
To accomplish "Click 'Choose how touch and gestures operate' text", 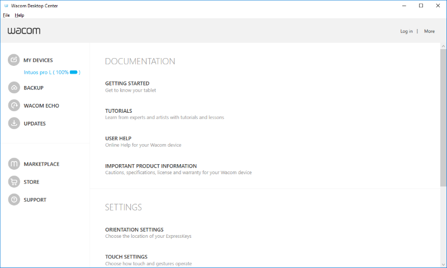I will (149, 264).
